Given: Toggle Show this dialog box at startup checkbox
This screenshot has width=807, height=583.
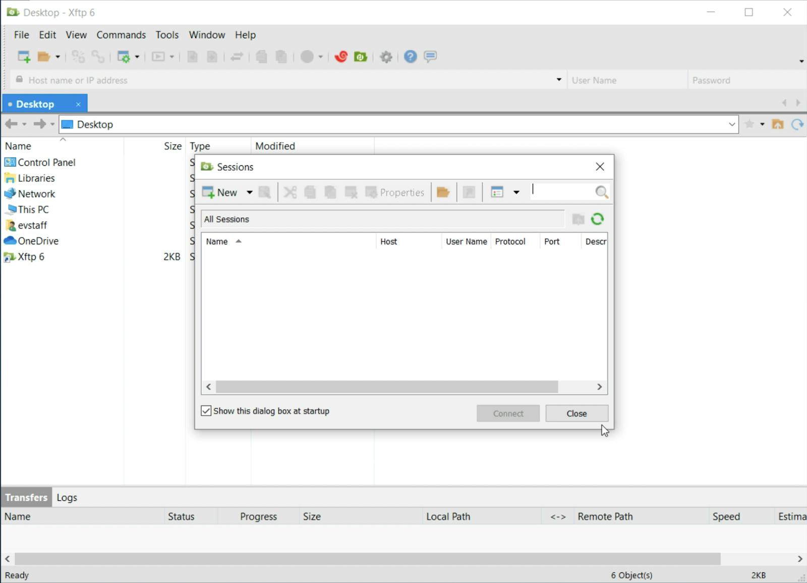Looking at the screenshot, I should pos(206,411).
